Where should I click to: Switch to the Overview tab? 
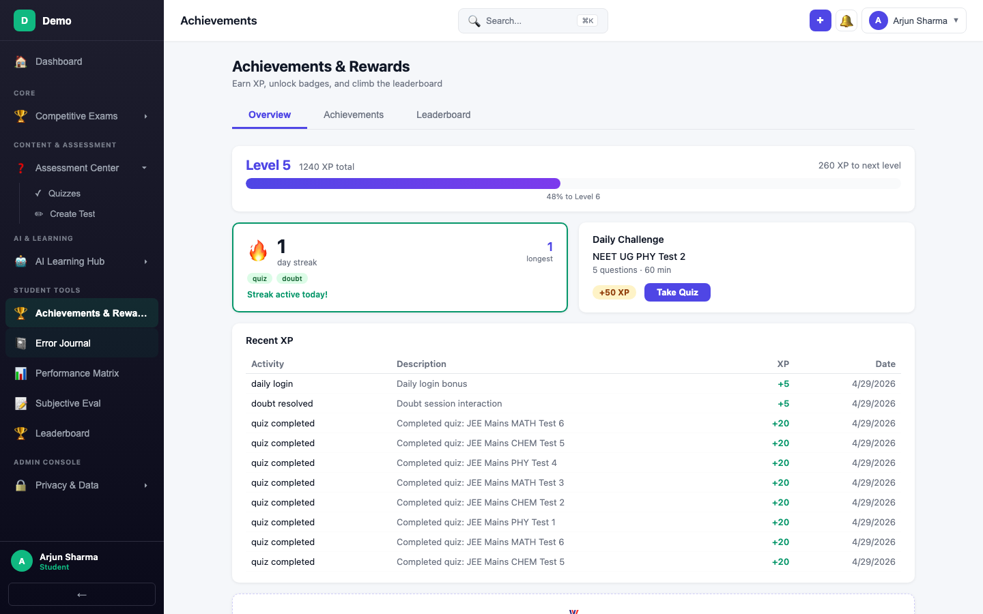pos(270,115)
